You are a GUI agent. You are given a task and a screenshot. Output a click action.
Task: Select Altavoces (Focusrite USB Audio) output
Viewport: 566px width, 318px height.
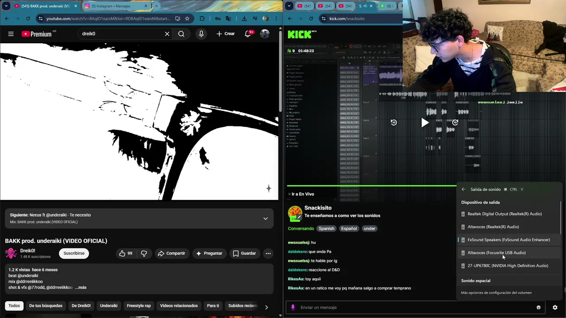coord(509,253)
